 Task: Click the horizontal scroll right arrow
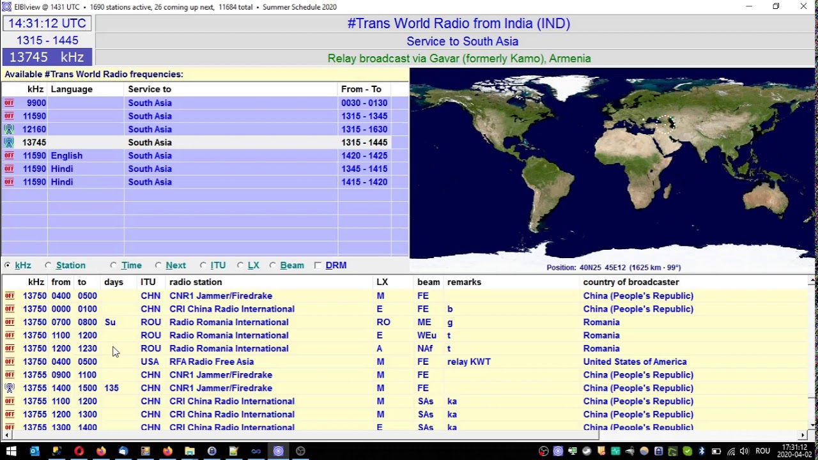click(x=803, y=435)
